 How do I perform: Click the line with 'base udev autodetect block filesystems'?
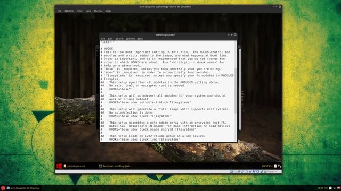coord(150,102)
